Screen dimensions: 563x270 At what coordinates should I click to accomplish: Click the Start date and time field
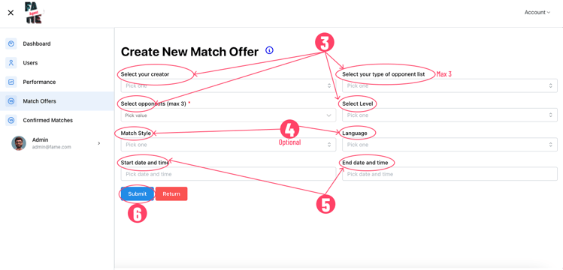click(x=229, y=174)
